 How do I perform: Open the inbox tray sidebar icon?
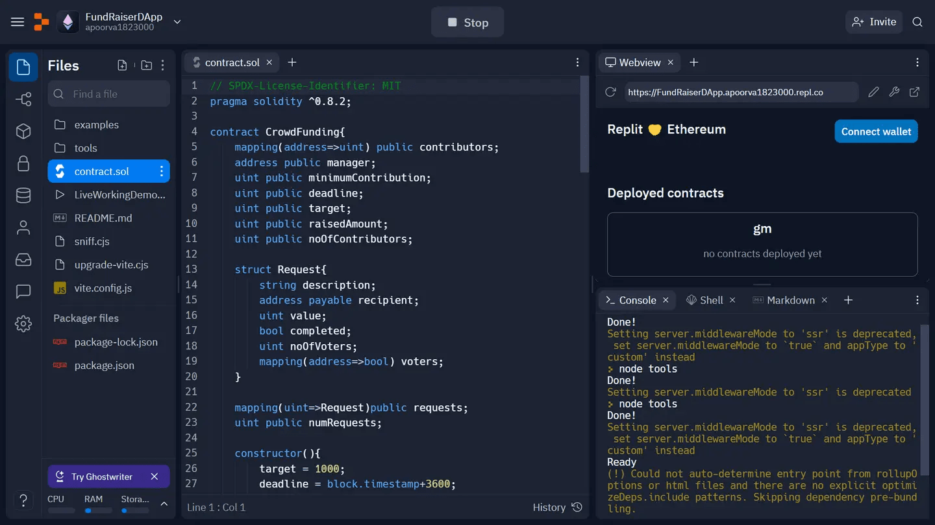tap(23, 259)
